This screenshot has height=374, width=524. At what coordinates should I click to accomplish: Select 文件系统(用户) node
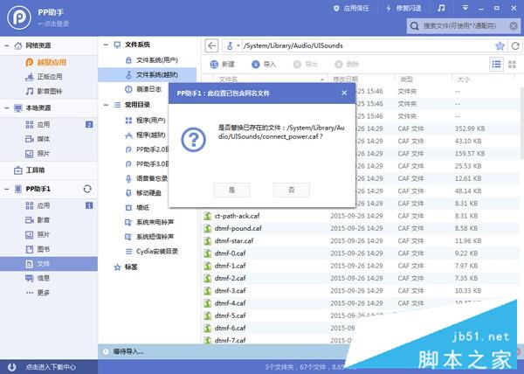(x=152, y=60)
